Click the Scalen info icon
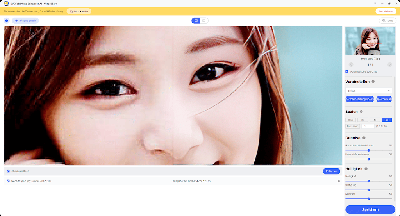Viewport: 400px width, 216px height. (361, 112)
